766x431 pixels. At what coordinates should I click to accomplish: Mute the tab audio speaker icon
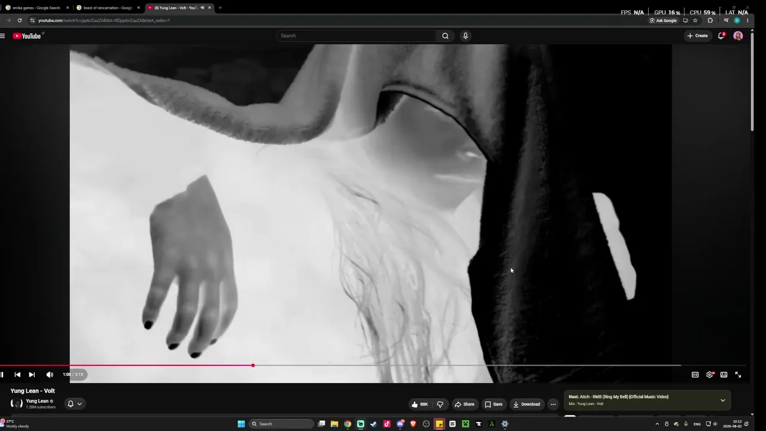[x=202, y=8]
